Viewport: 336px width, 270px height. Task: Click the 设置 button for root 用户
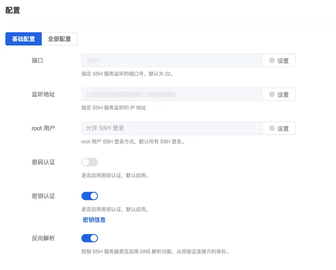pyautogui.click(x=279, y=128)
